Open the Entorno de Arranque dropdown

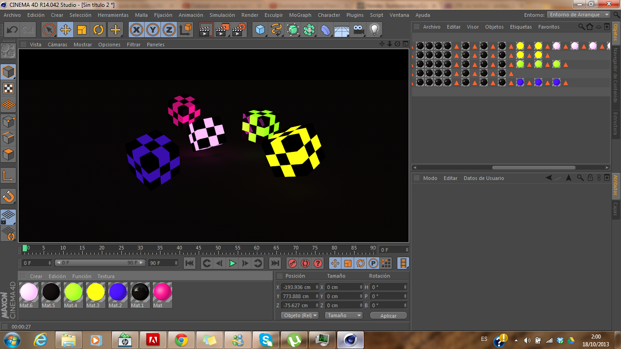tap(579, 15)
